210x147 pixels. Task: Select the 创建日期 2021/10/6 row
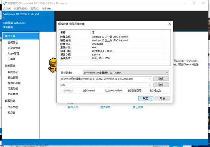[115, 51]
